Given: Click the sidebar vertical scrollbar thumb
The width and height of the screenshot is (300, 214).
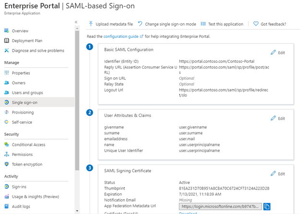Looking at the screenshot, I should tap(77, 100).
